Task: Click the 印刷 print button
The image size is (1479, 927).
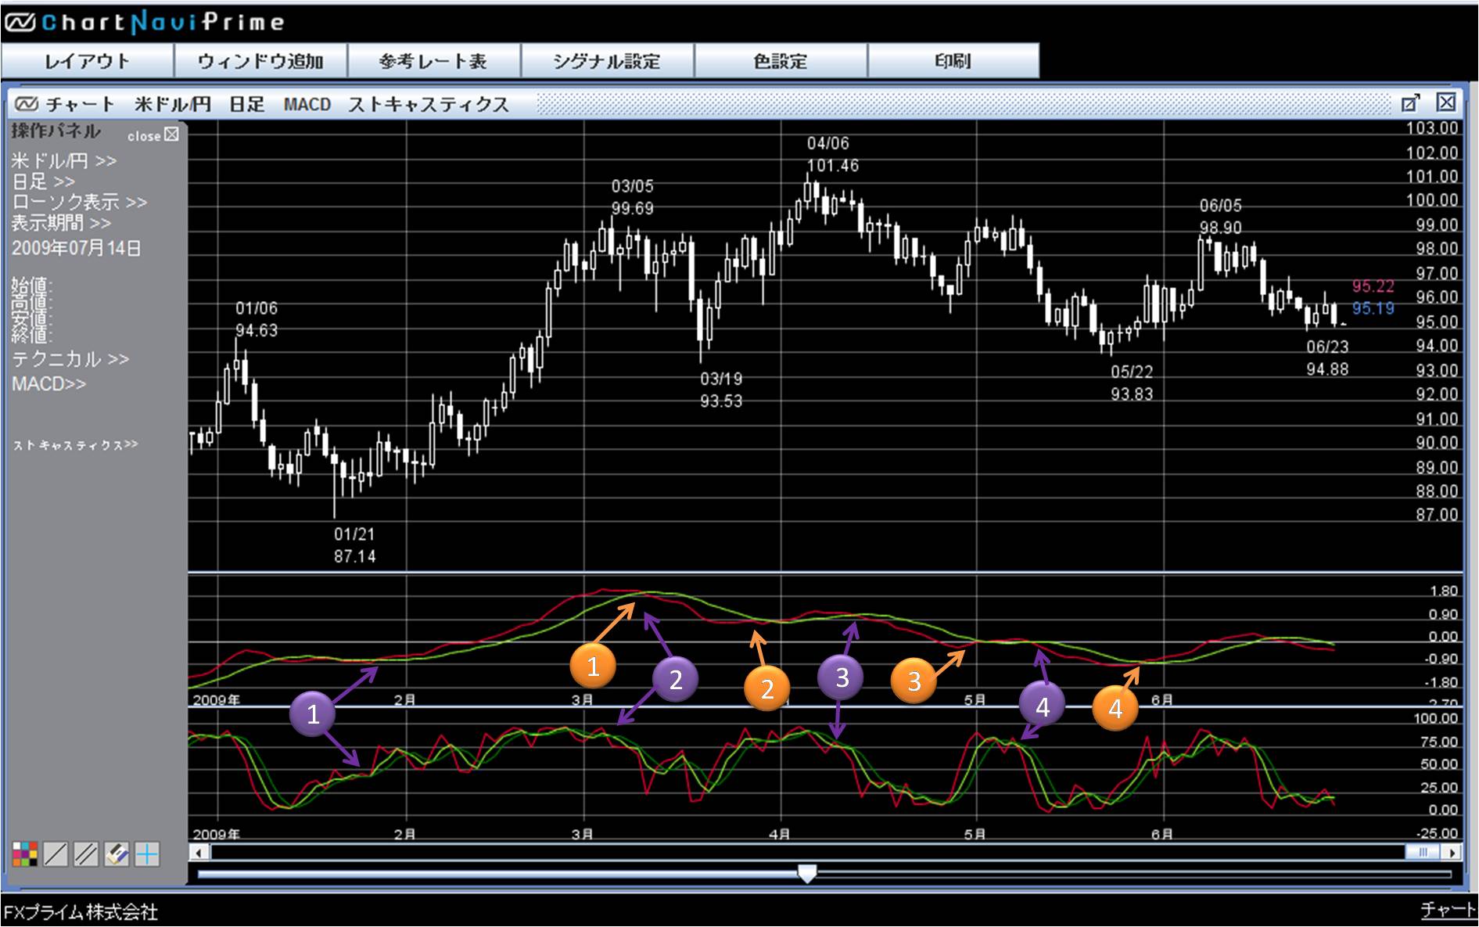Action: [x=953, y=61]
